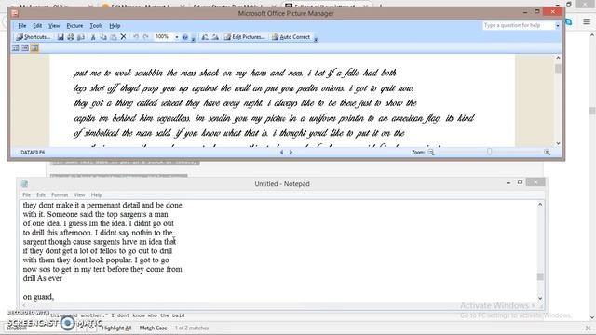
Task: Click 'drill As ever' line in Notepad
Action: coord(43,278)
